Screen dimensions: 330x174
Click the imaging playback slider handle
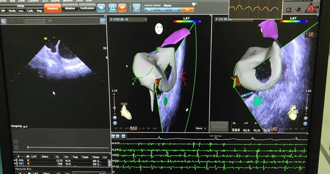coord(28,147)
